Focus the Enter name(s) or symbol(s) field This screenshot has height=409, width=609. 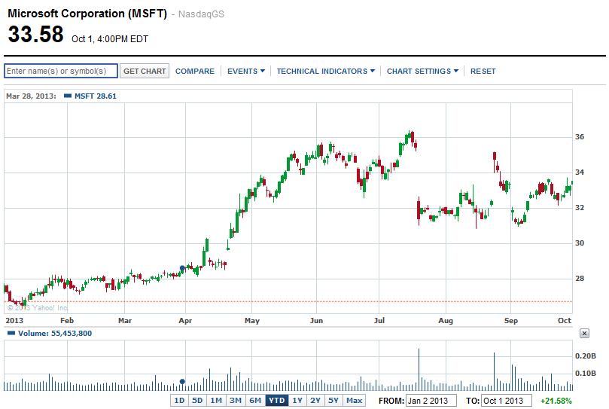coord(61,71)
